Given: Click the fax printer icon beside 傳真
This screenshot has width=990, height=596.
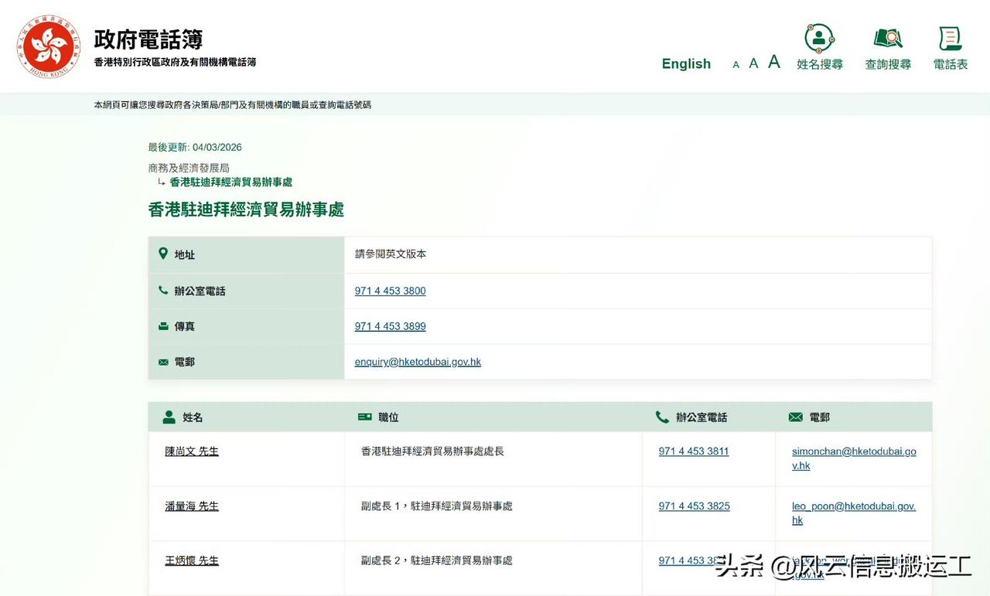Looking at the screenshot, I should click(163, 326).
